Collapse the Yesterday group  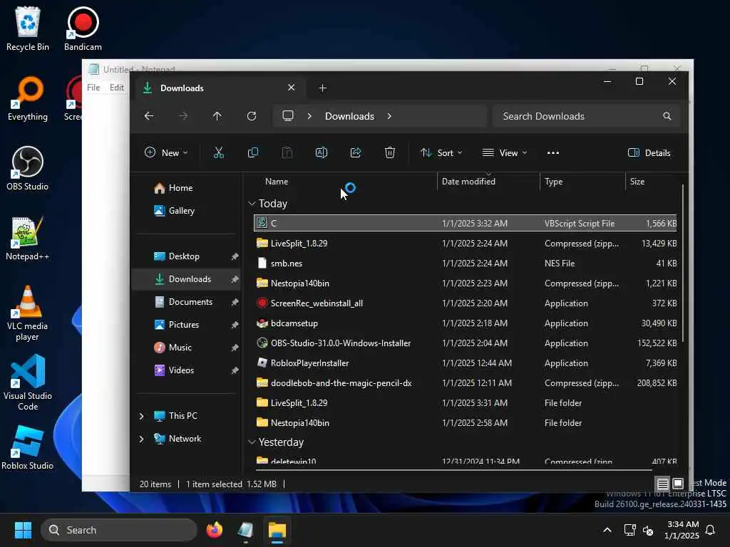tap(252, 442)
